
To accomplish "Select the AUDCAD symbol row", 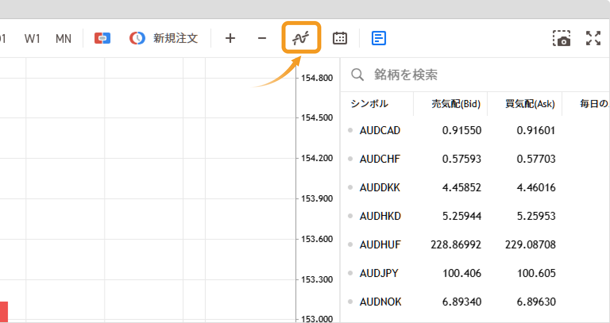I will point(475,130).
